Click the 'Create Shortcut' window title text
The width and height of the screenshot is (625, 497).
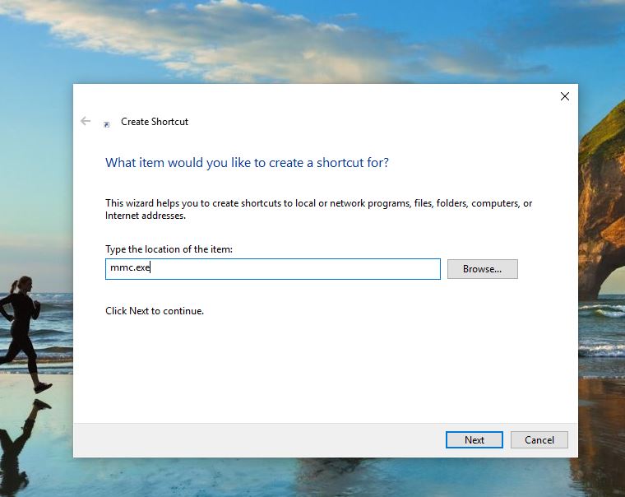155,122
